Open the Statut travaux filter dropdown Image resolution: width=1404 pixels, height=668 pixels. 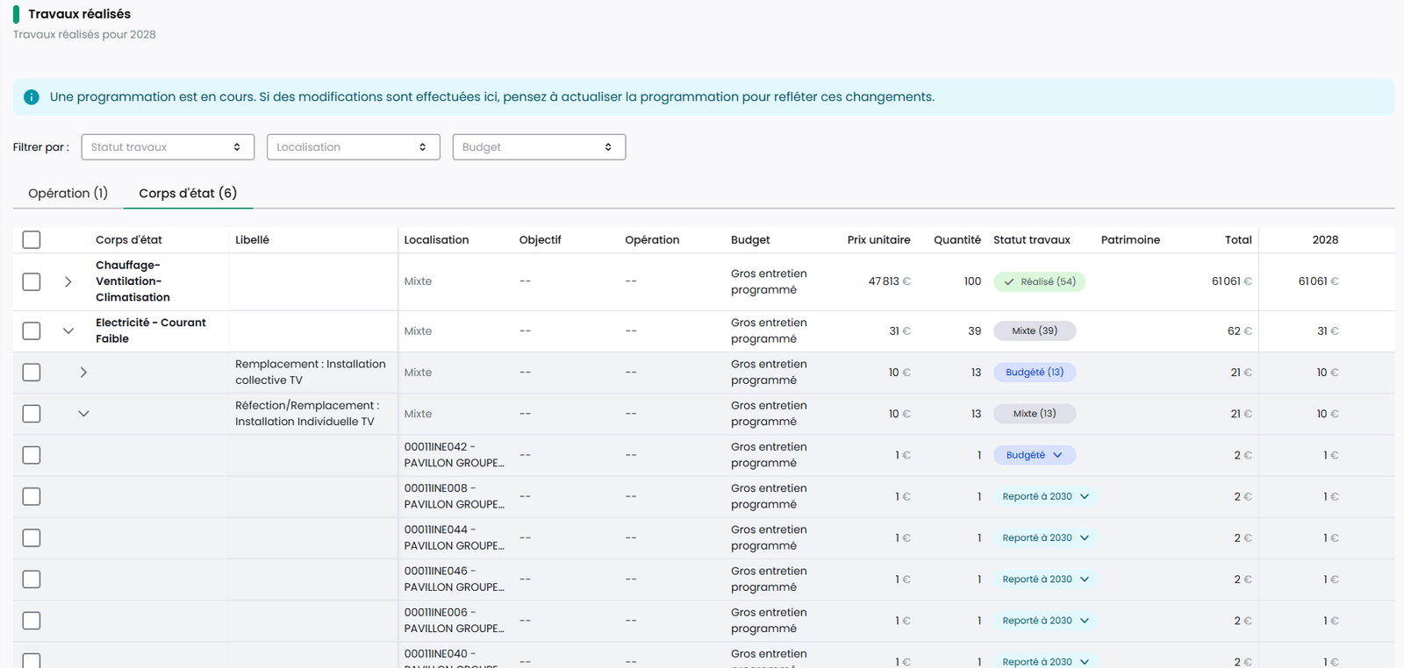point(168,147)
